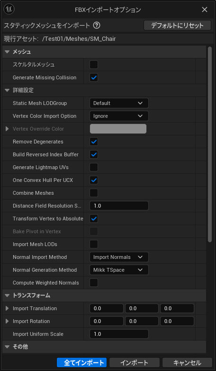Viewport: 216px width, 371px height.
Task: Open the help question mark icon
Action: point(97,25)
